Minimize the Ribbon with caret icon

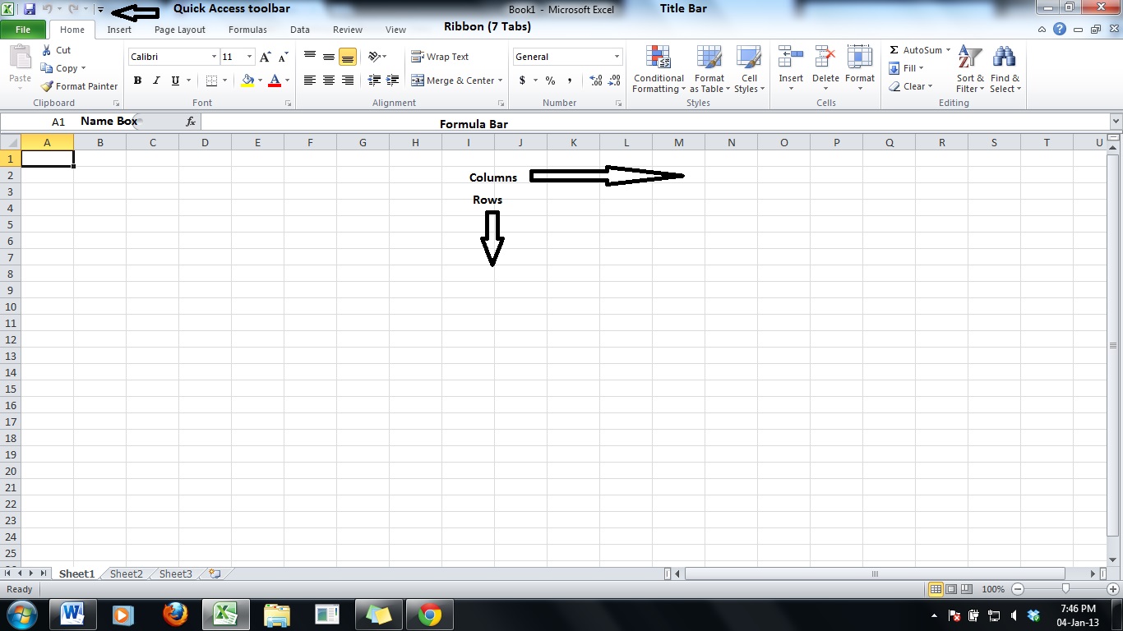1042,30
